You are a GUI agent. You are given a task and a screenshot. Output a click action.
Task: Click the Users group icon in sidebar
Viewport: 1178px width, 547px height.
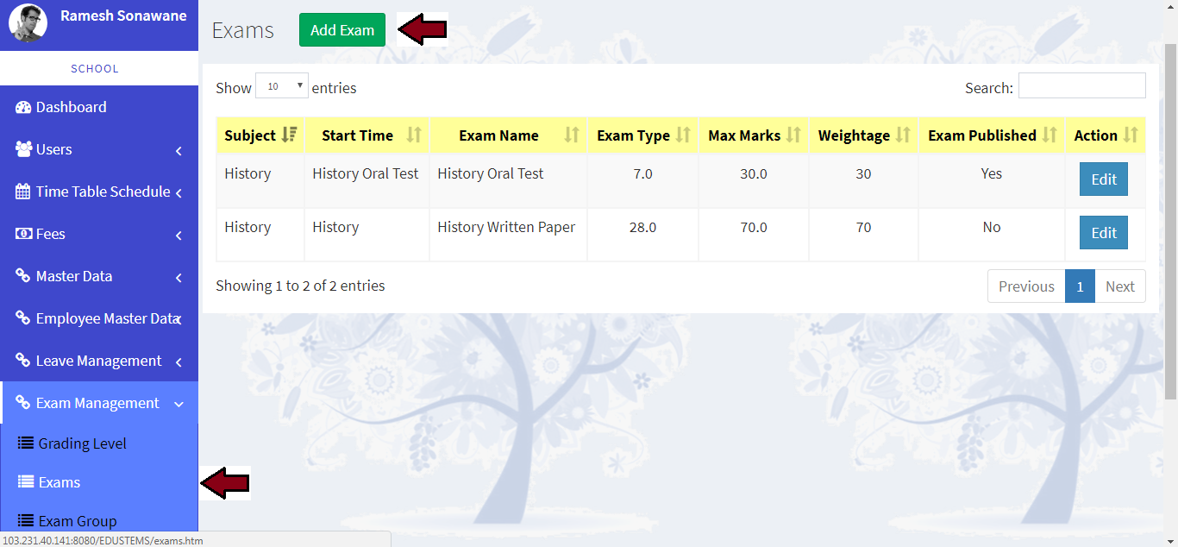23,149
